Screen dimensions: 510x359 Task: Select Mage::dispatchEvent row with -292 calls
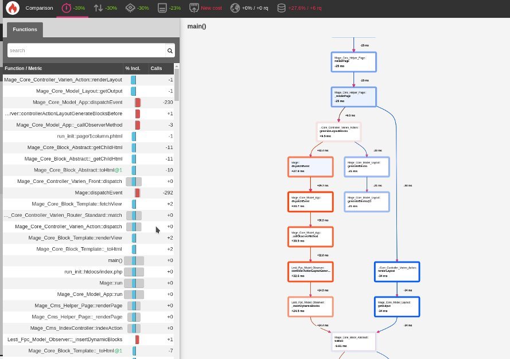point(88,193)
